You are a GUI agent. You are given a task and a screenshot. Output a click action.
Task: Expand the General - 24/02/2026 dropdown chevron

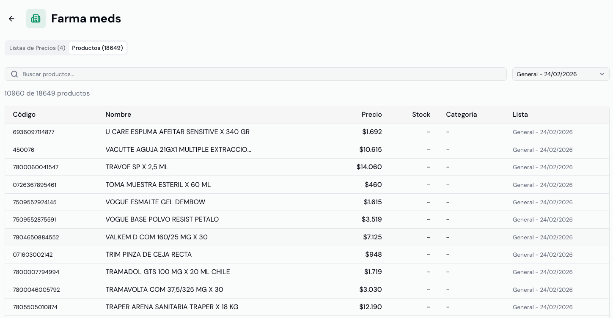point(602,74)
